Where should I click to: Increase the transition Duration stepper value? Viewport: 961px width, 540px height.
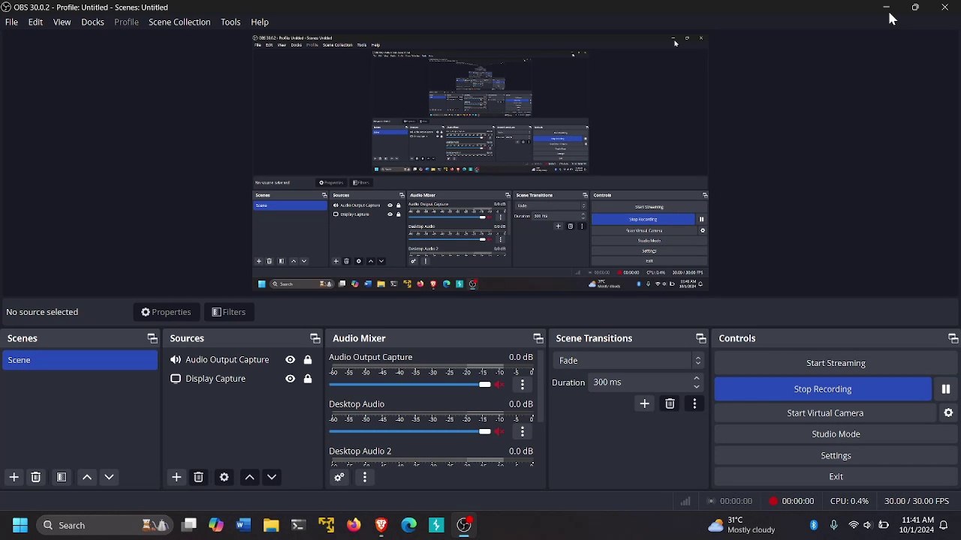pyautogui.click(x=697, y=379)
